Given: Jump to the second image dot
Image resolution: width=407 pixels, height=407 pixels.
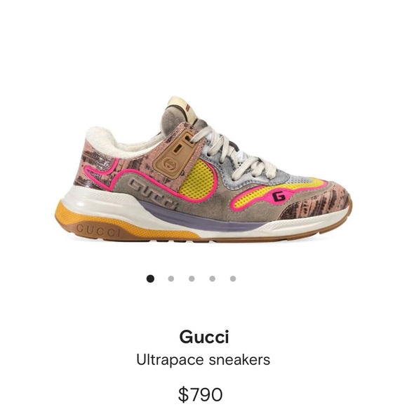Looking at the screenshot, I should coord(171,279).
